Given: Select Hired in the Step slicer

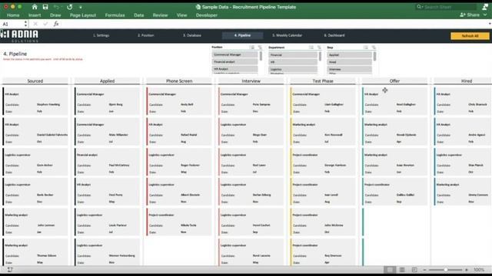Looking at the screenshot, I should (349, 62).
